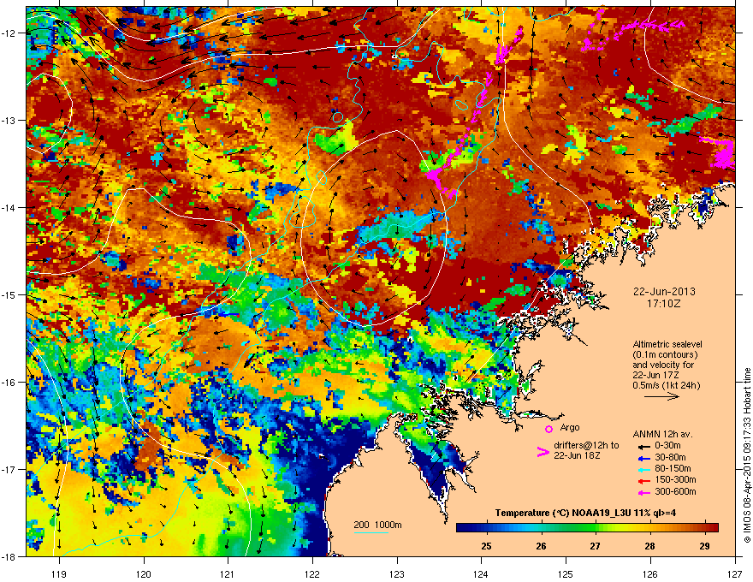Viewport: 753px width, 582px height.
Task: Click the '124' longitude axis label
Action: click(x=481, y=573)
